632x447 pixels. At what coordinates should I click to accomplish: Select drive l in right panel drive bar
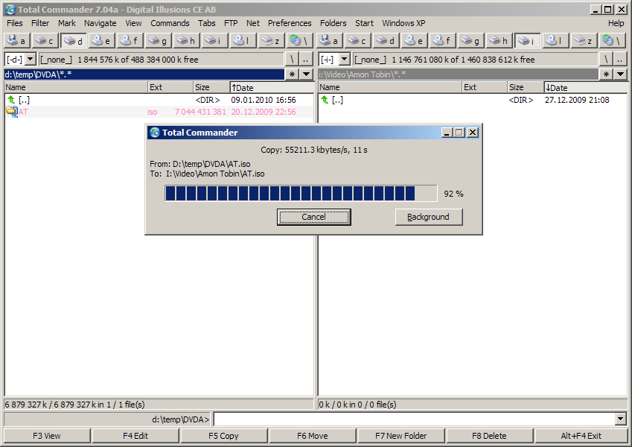[555, 41]
